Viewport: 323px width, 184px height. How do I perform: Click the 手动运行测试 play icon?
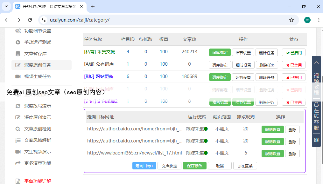[x=18, y=42]
